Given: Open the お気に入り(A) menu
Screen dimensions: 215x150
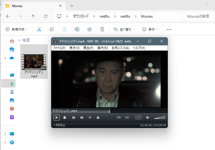Looking at the screenshot, I should 120,48.
